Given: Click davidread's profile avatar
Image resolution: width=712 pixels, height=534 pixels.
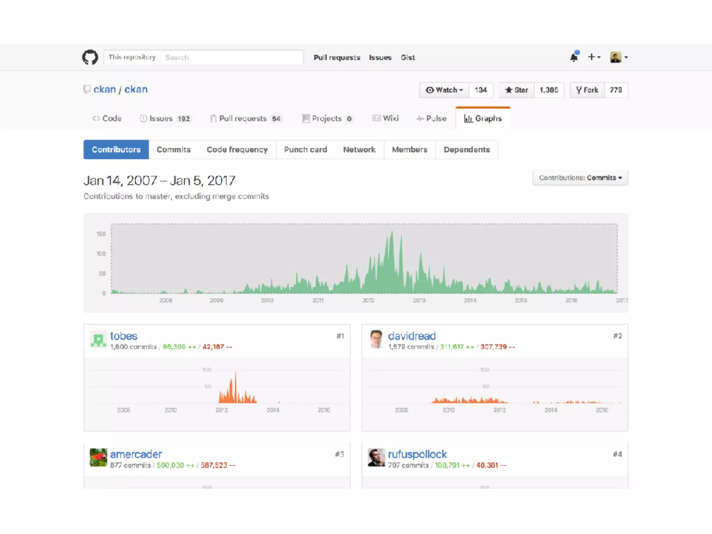Looking at the screenshot, I should [376, 339].
